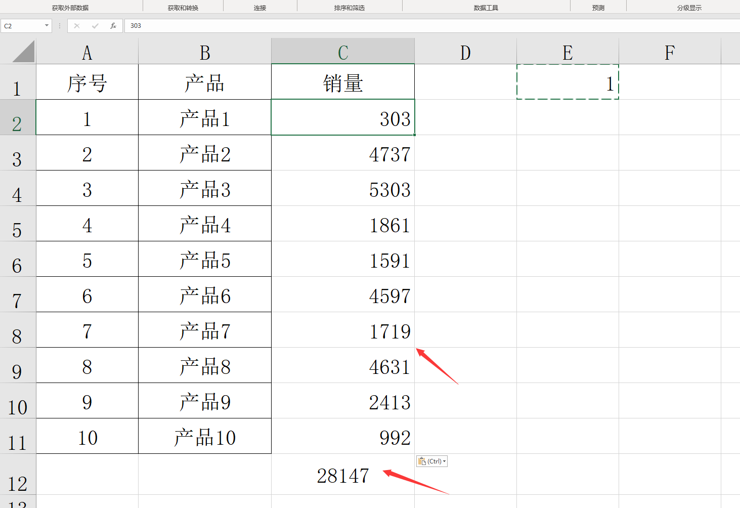Select row 5 header
Viewport: 740px width, 508px height.
(x=18, y=224)
